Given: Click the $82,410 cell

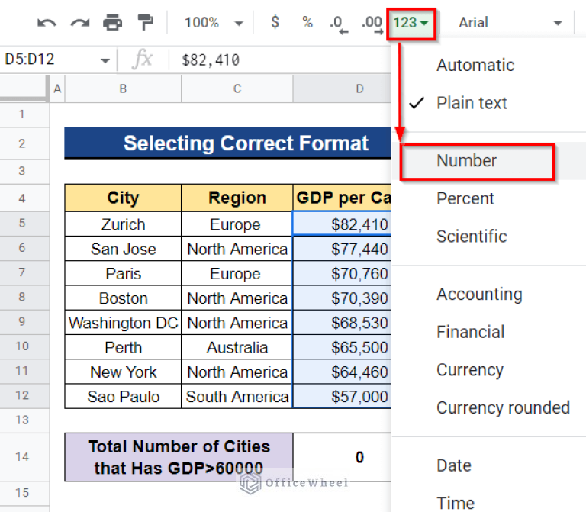Looking at the screenshot, I should pos(342,224).
